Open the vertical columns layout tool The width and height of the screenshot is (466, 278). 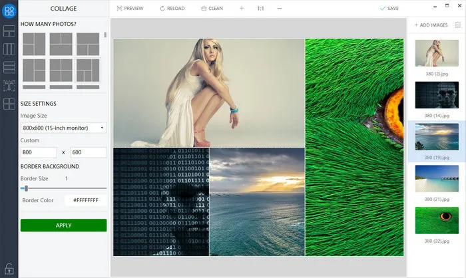coord(9,49)
